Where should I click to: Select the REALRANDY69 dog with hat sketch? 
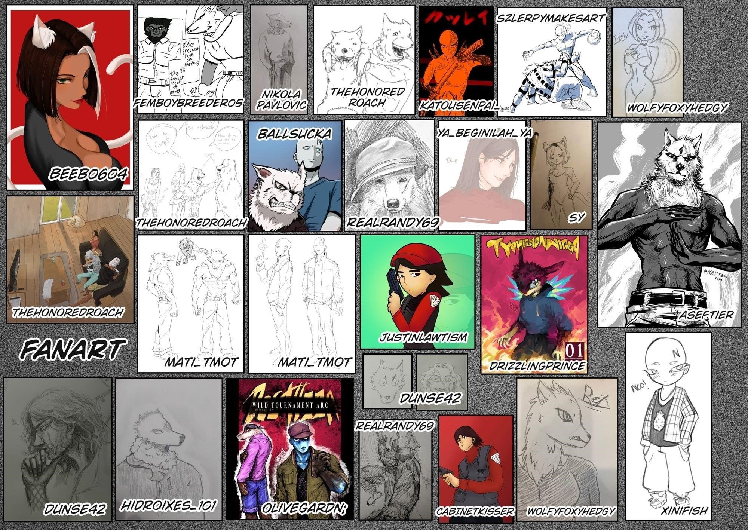pyautogui.click(x=389, y=172)
